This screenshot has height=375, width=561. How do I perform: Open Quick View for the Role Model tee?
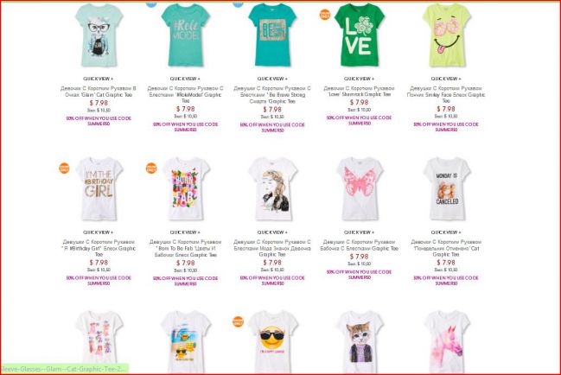(185, 79)
